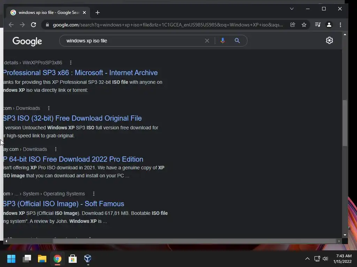The width and height of the screenshot is (357, 267).
Task: Click the scroll left arrow
Action: [x=6, y=241]
